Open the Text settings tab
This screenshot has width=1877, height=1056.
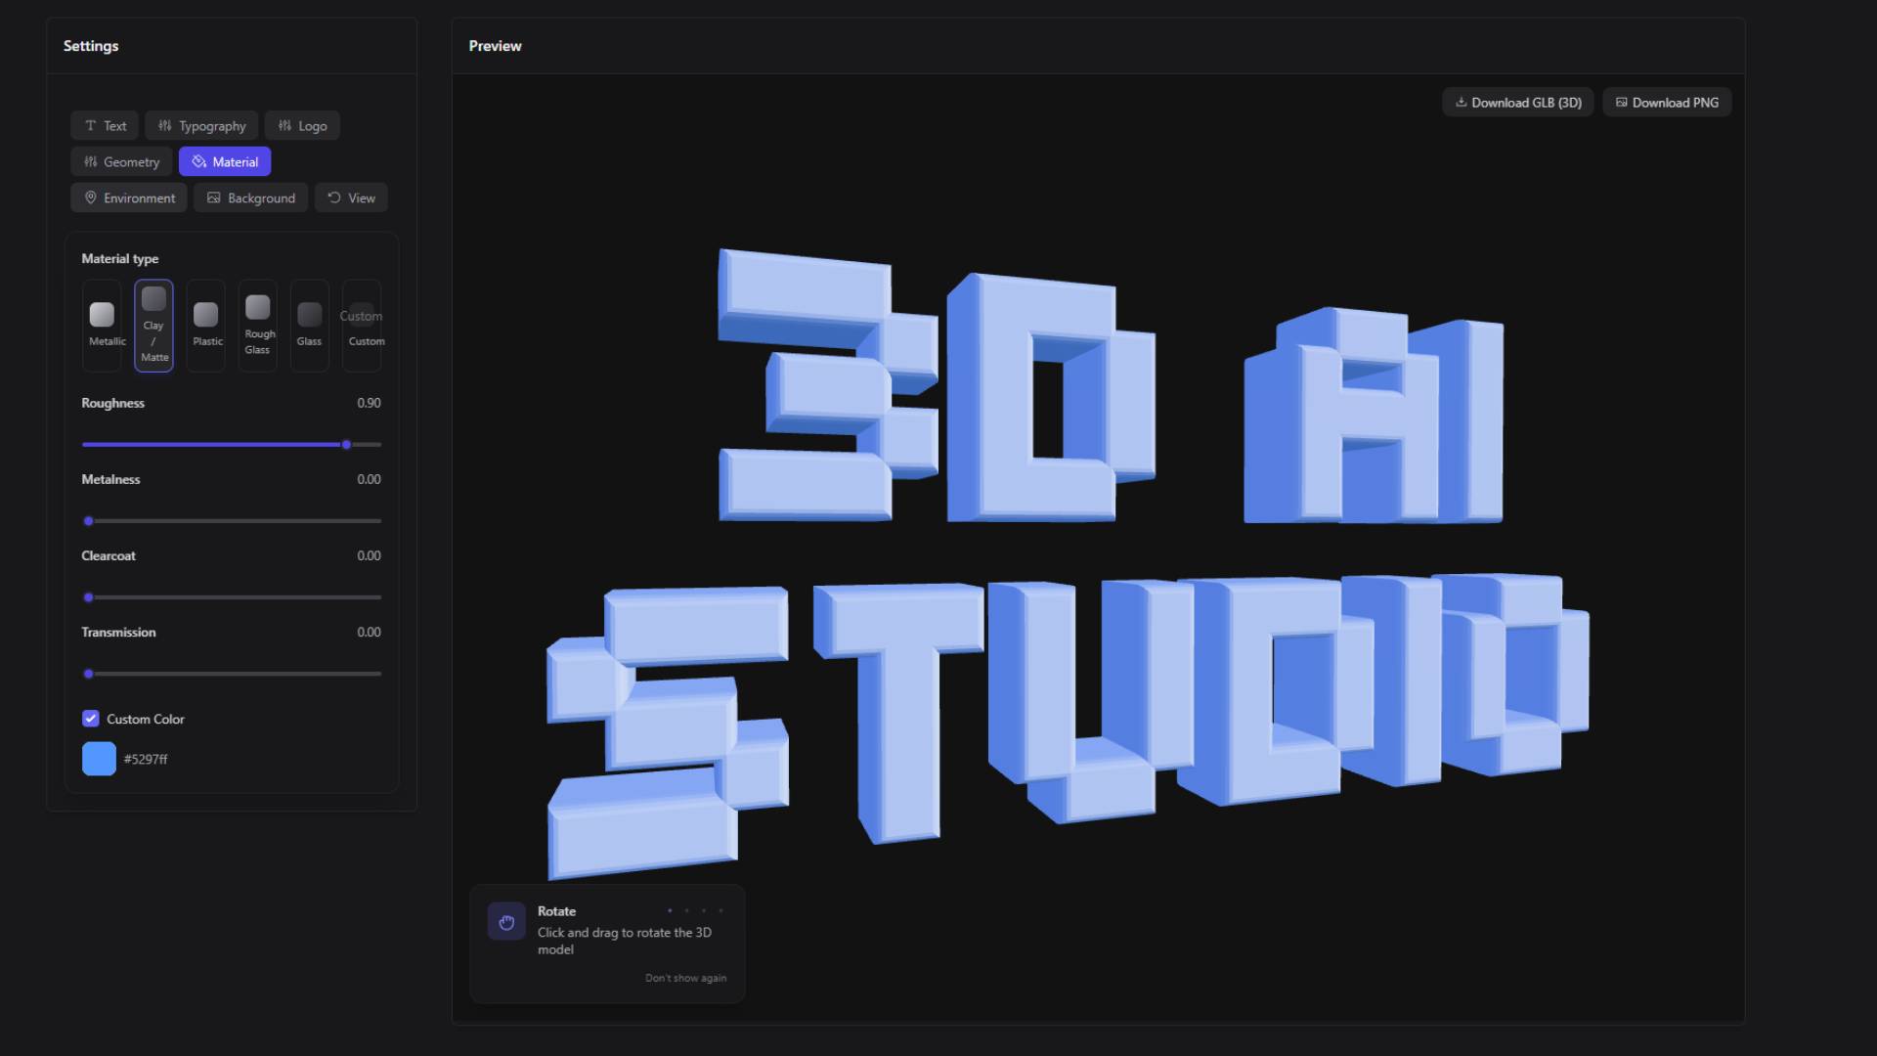coord(105,126)
